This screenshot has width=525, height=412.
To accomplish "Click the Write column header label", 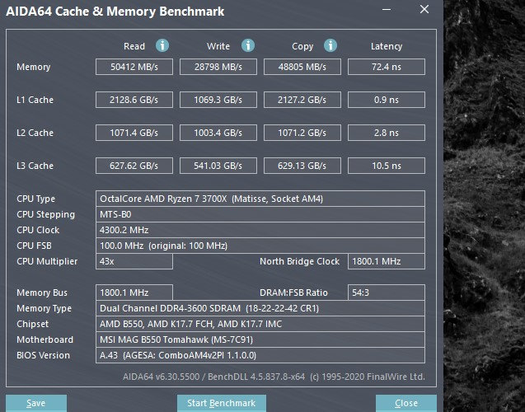I will [218, 46].
